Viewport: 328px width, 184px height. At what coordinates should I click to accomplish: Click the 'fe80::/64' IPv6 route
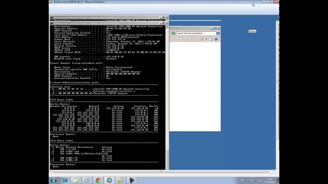click(72, 152)
